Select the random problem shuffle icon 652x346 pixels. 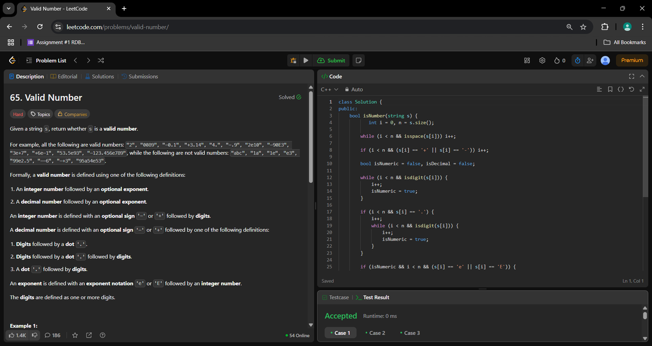click(x=100, y=60)
